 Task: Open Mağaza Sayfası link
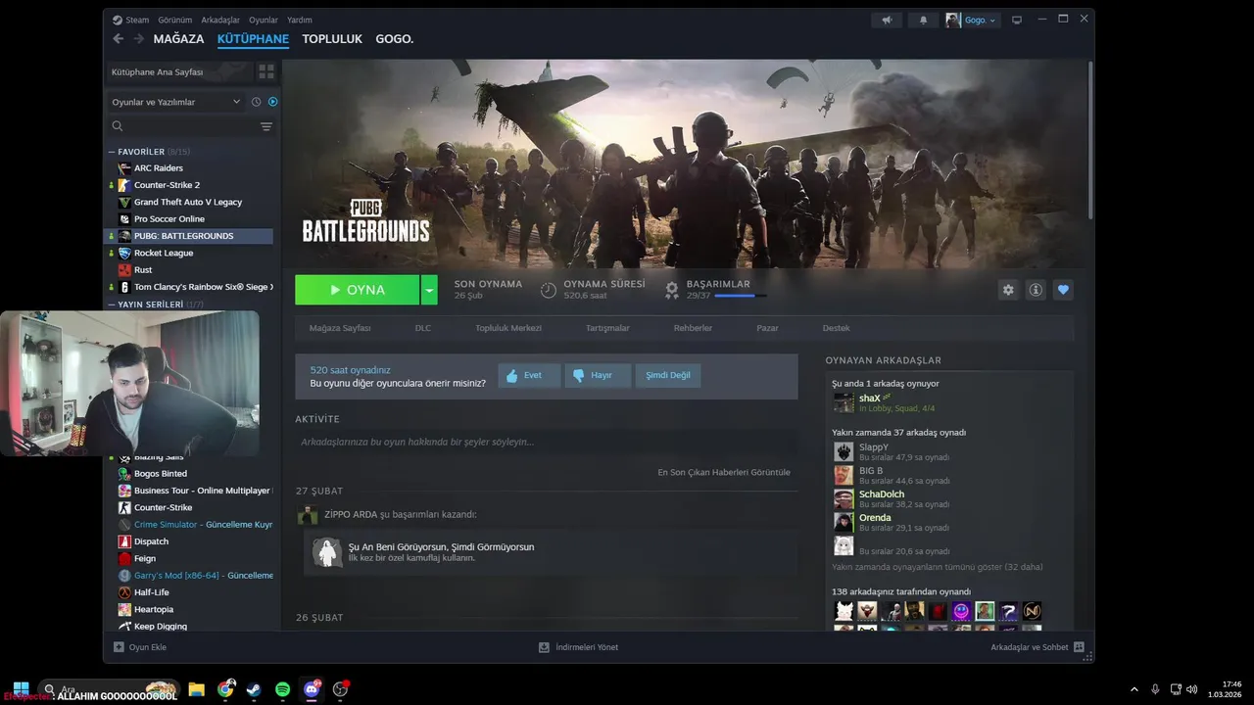tap(340, 328)
